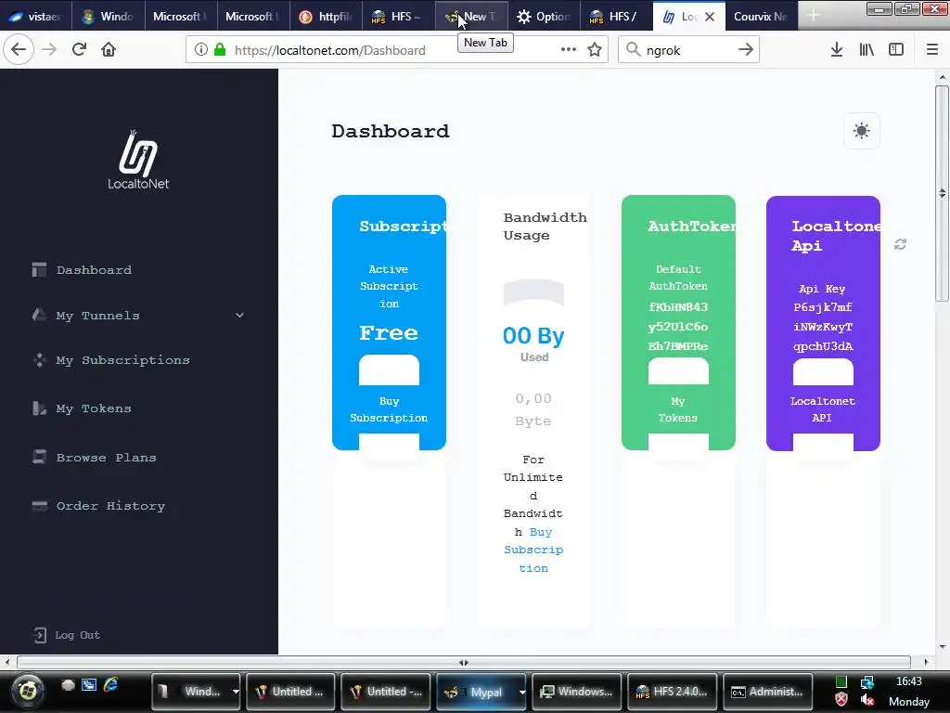Click the red security shield tray icon

tap(841, 700)
